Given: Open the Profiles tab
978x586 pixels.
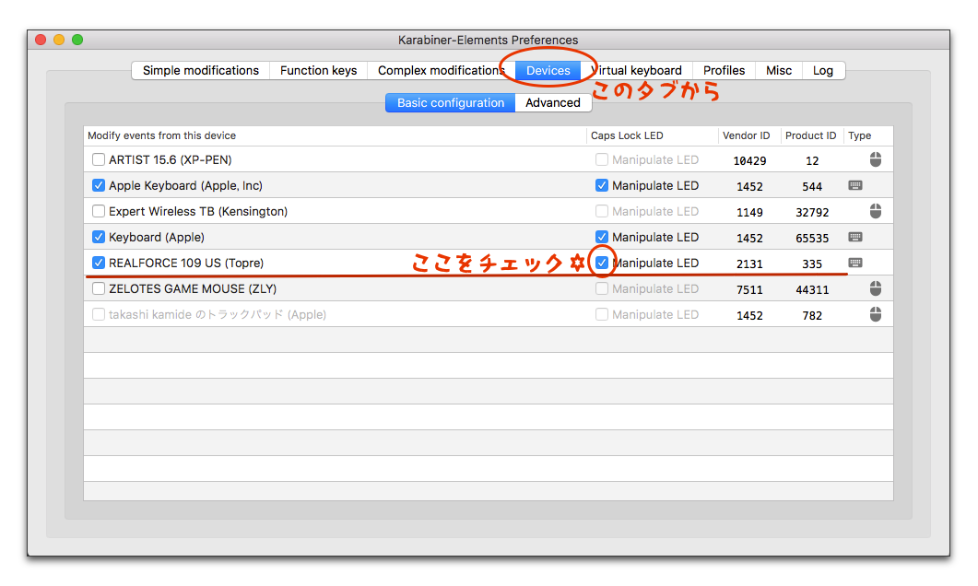Looking at the screenshot, I should (x=725, y=70).
